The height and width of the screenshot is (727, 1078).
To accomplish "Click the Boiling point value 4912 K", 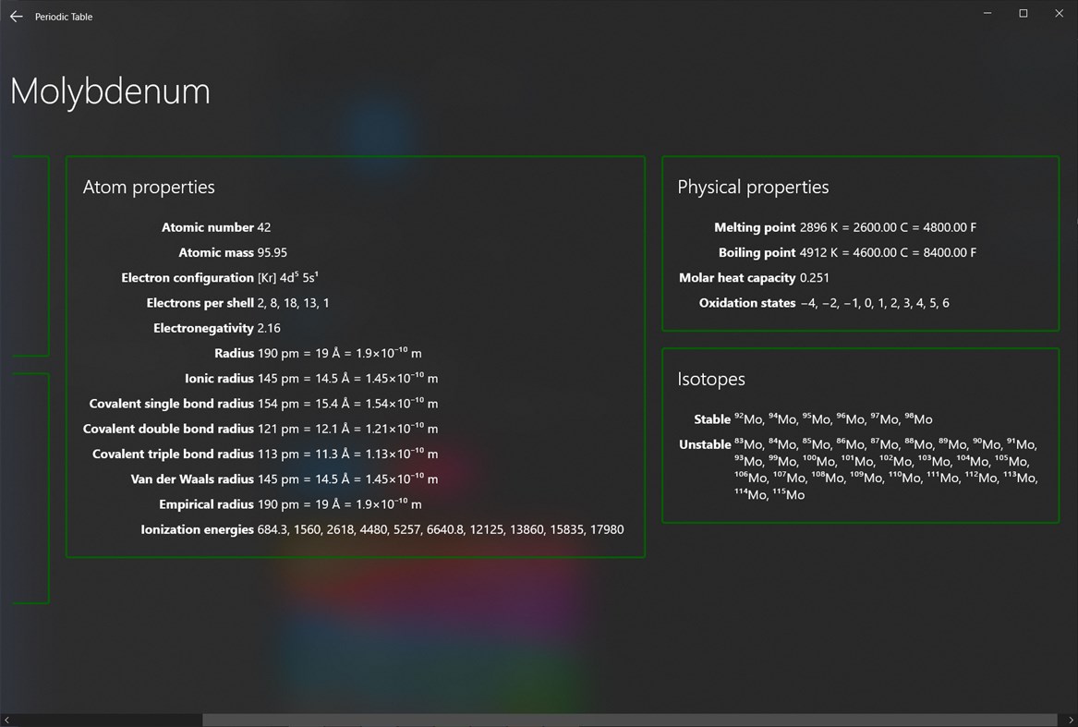I will [818, 252].
